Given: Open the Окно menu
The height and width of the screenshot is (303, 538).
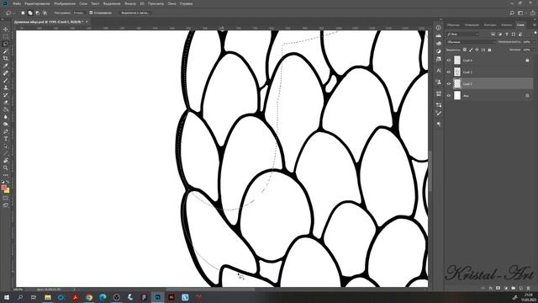Looking at the screenshot, I should (x=171, y=3).
